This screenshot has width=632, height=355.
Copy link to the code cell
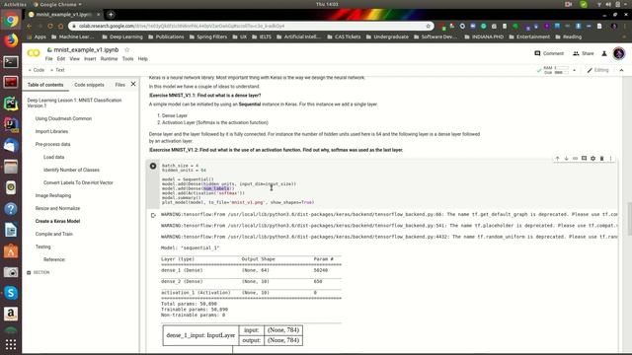click(575, 159)
